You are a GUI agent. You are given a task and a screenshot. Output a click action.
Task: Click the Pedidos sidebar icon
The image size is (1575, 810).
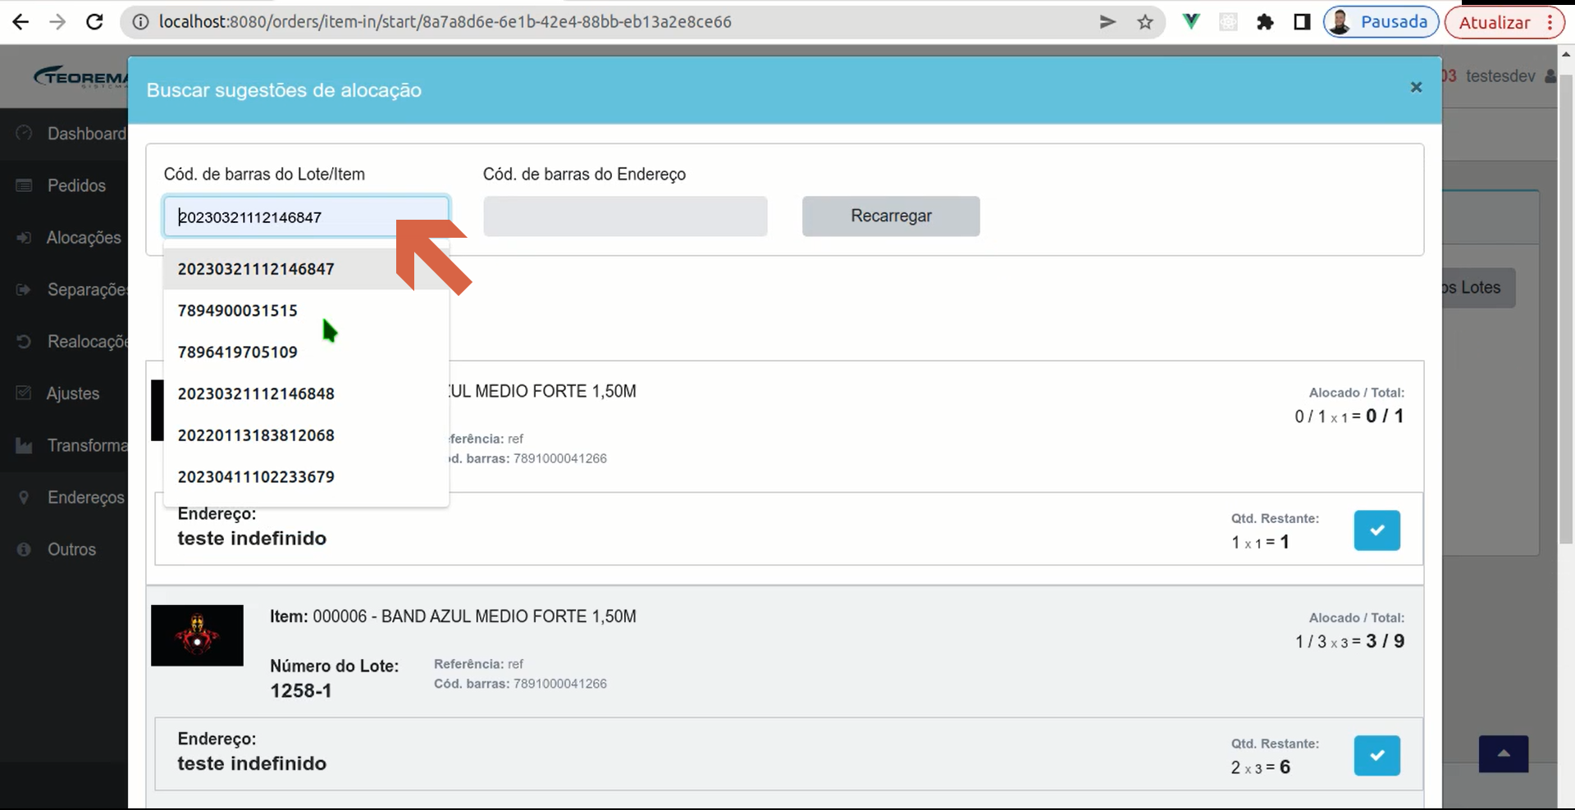point(24,185)
